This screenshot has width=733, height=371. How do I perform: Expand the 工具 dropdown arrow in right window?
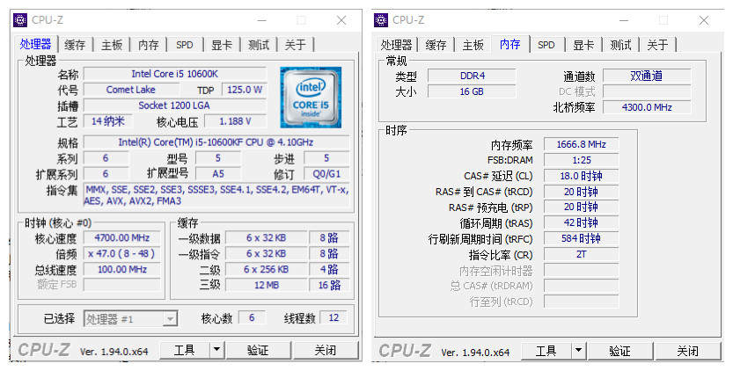point(578,351)
